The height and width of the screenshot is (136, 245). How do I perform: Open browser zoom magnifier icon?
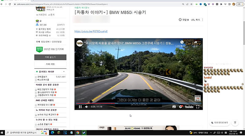click(183, 4)
